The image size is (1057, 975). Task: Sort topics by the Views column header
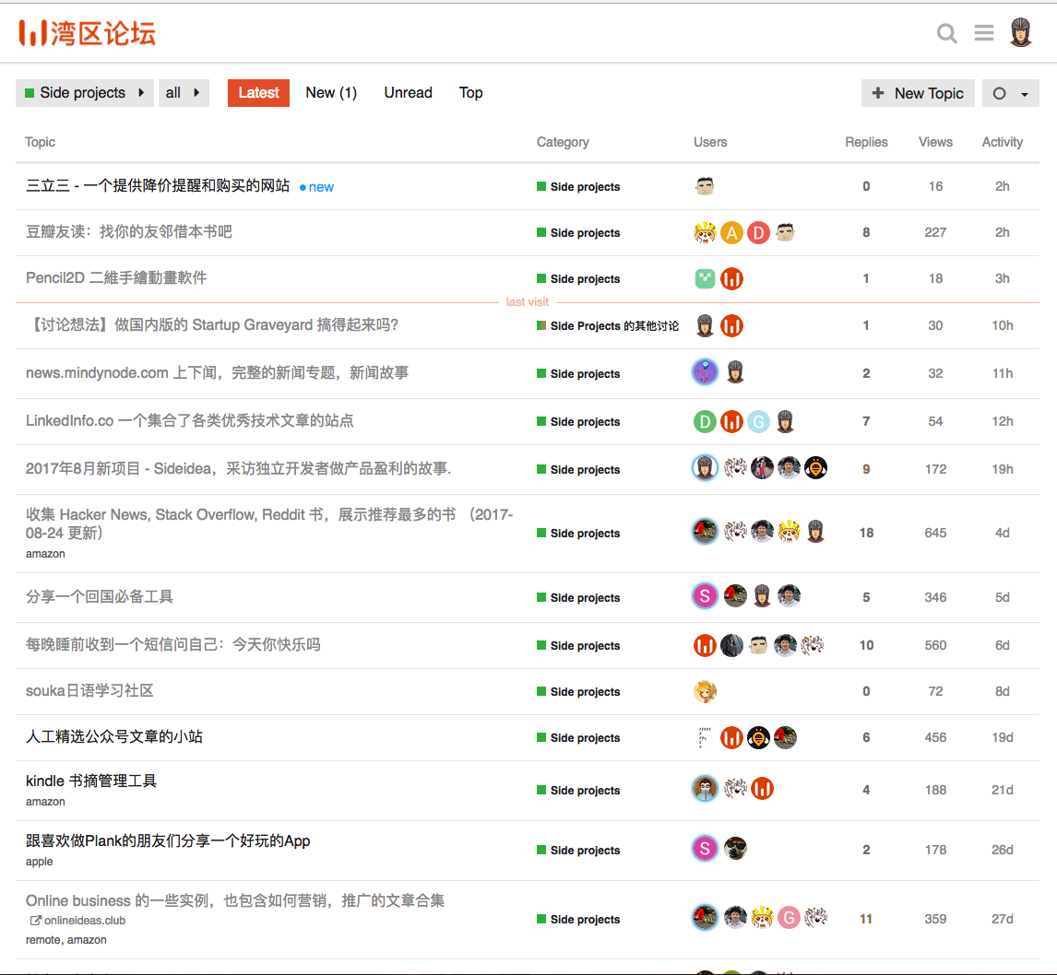pos(935,142)
